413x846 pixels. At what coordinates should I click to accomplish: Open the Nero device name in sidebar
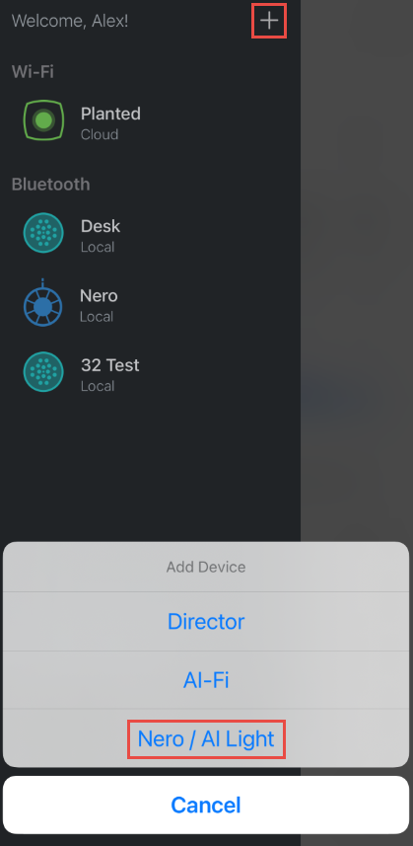99,296
